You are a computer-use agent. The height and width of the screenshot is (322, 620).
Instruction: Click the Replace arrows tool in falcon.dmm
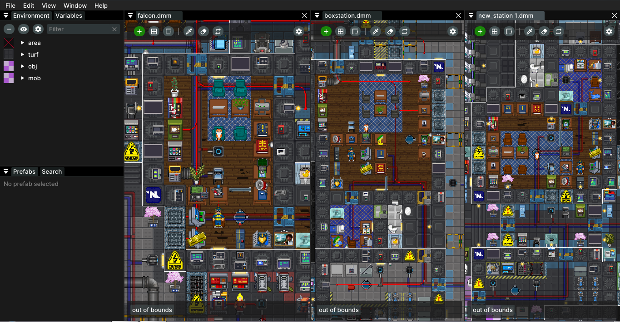[218, 31]
